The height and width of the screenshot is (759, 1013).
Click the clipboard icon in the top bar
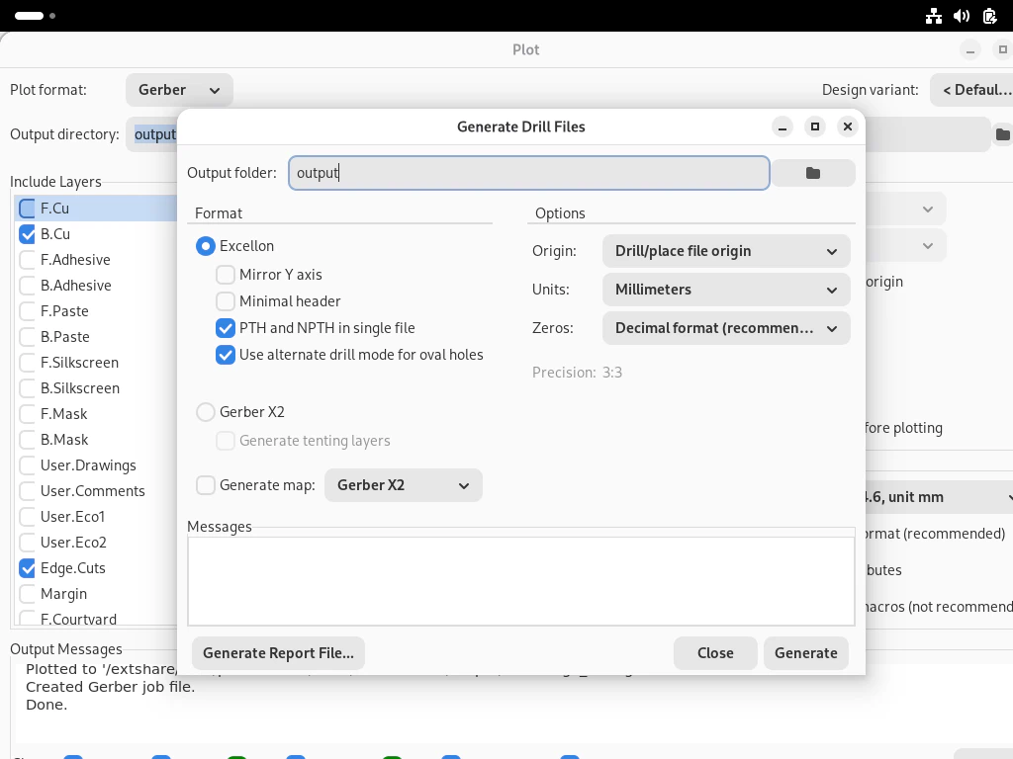[x=989, y=16]
